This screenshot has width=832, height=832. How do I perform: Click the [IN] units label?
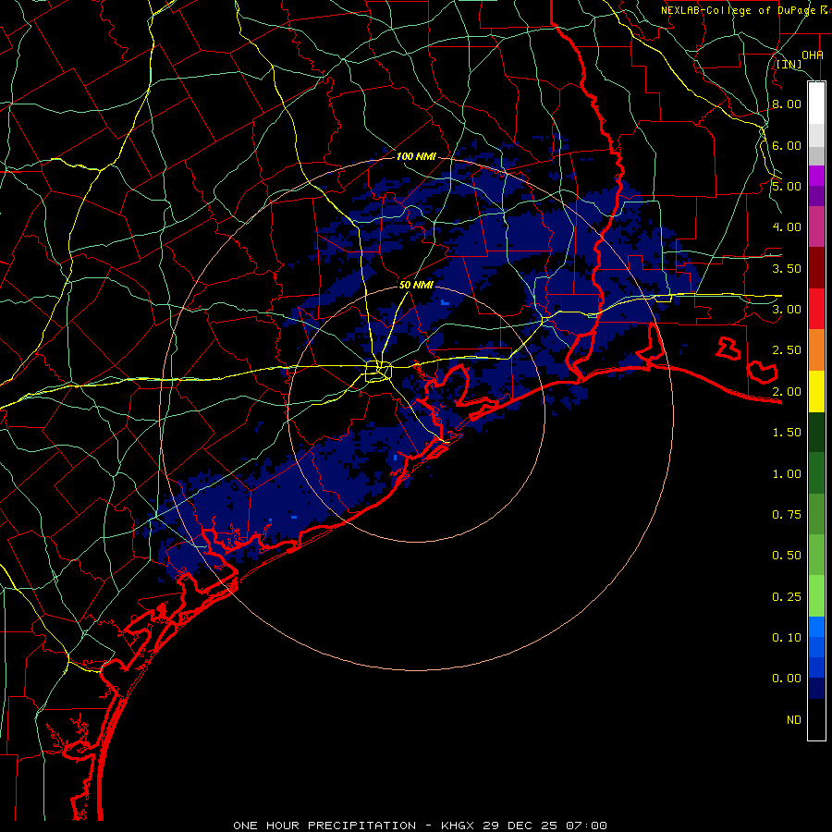(x=789, y=64)
